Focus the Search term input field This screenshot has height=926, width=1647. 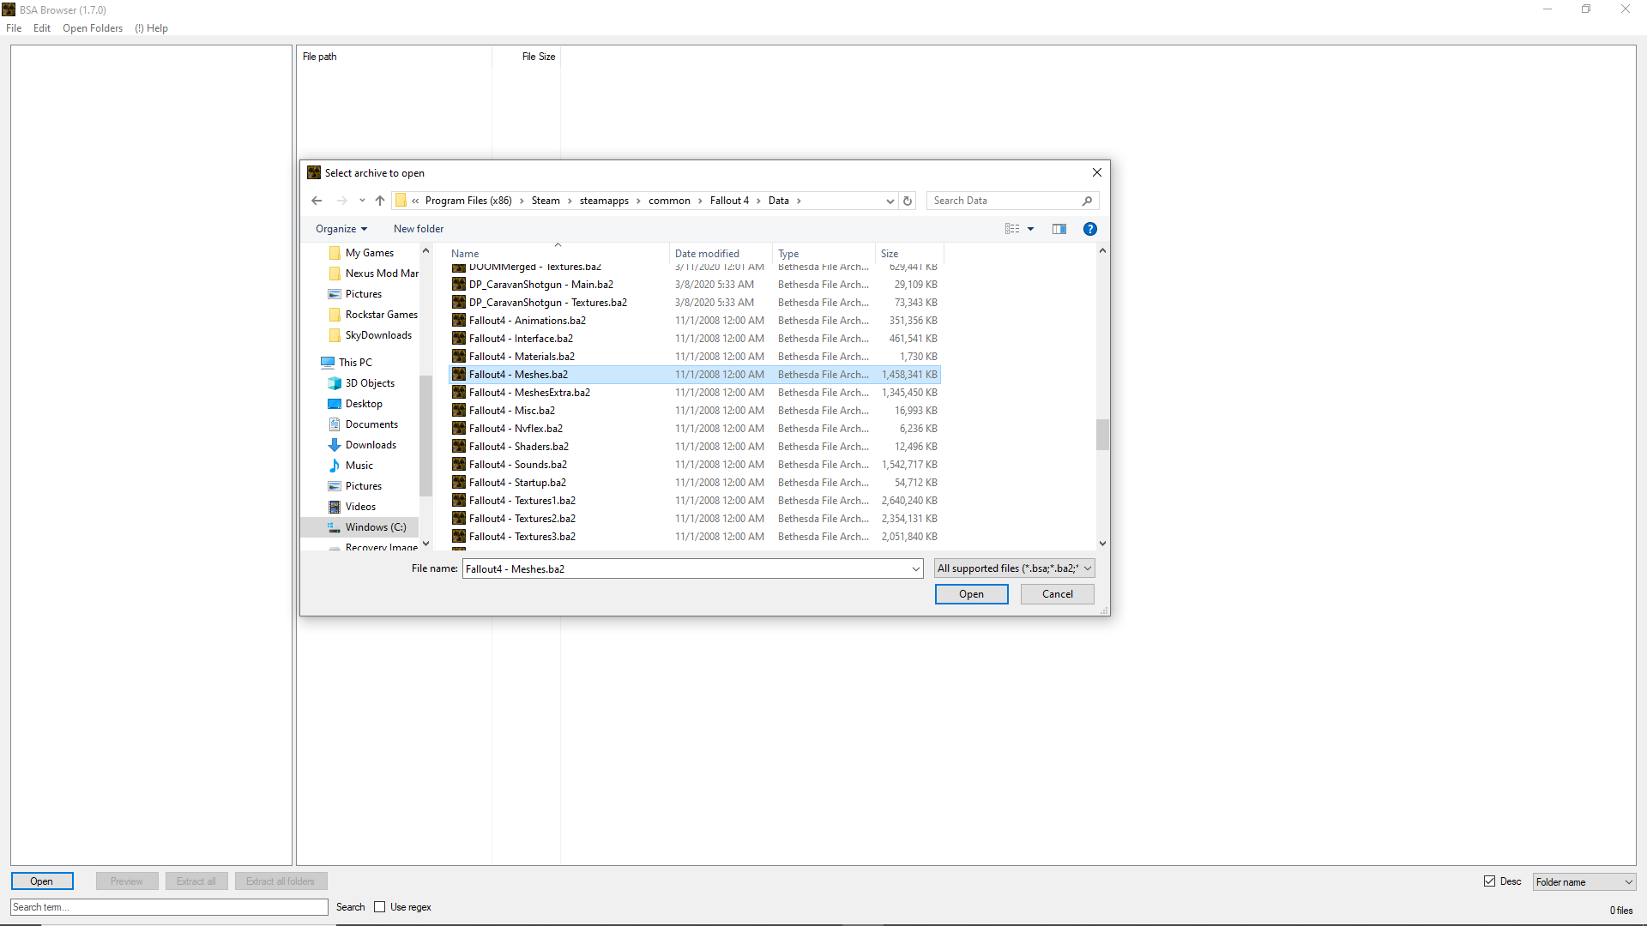tap(169, 907)
